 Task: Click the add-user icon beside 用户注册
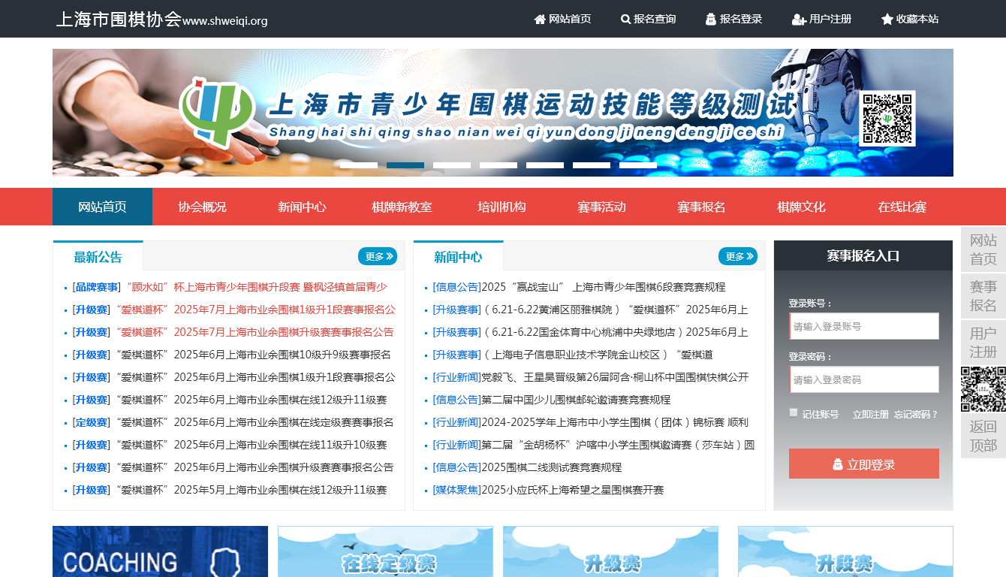[x=799, y=20]
